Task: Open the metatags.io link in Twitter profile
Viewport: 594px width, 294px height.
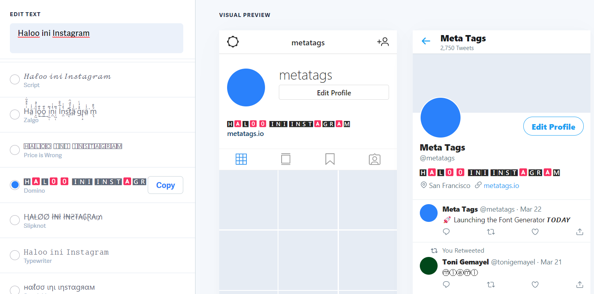Action: (x=501, y=186)
